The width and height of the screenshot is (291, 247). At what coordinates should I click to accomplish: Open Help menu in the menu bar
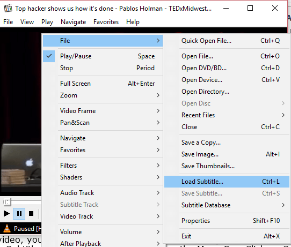tap(133, 22)
